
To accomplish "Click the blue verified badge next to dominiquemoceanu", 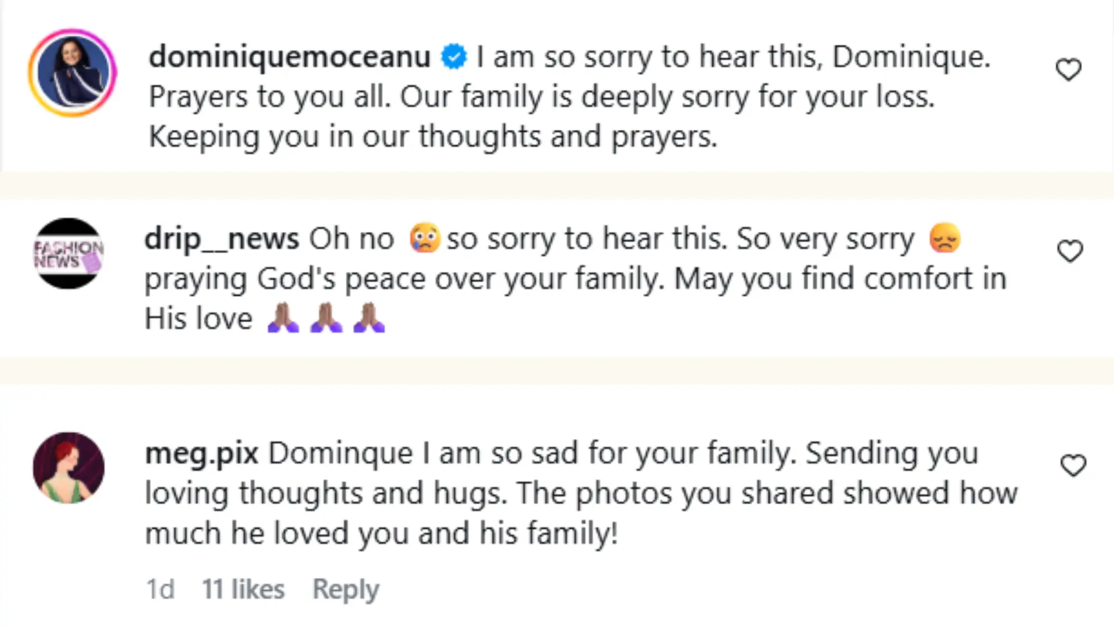I will click(x=453, y=56).
